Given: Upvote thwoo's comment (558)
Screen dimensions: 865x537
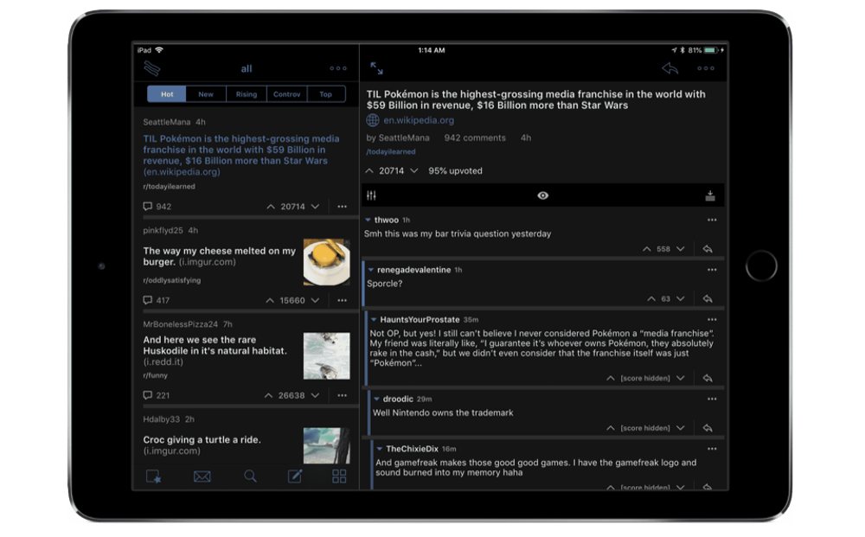Looking at the screenshot, I should (646, 249).
